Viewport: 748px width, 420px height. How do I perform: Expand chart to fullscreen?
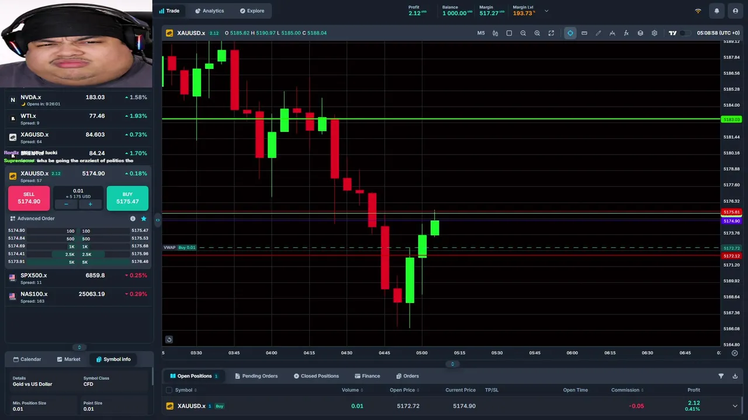click(551, 33)
